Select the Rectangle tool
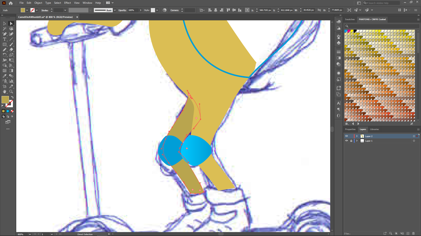Screen dimensions: 421x236 (5, 44)
